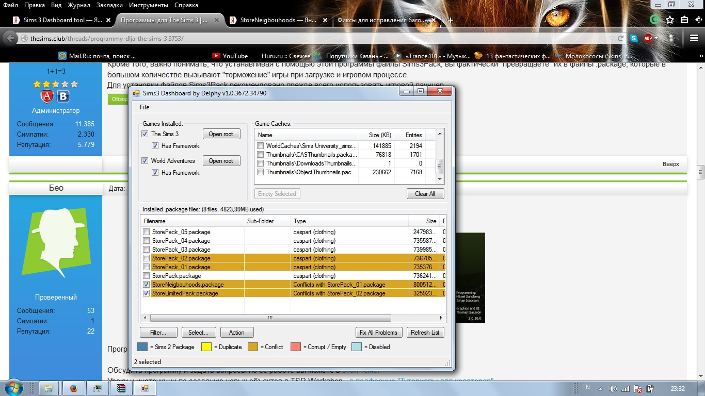705x396 pixels.
Task: Click the Firefox back arrow button
Action: click(10, 38)
